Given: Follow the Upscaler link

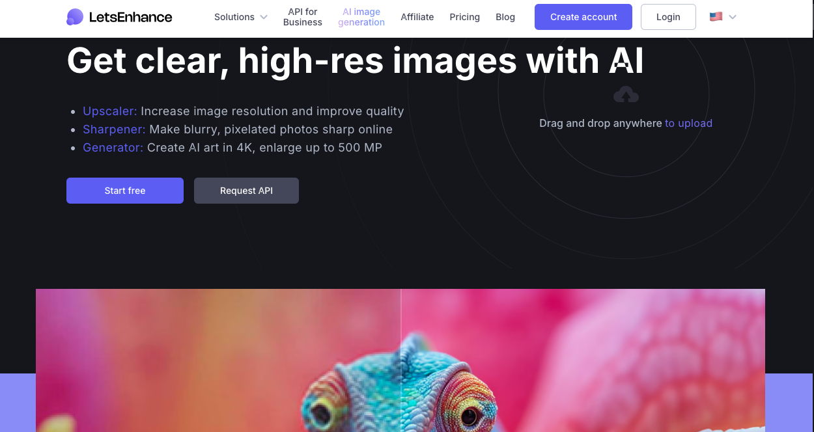Looking at the screenshot, I should pos(110,111).
